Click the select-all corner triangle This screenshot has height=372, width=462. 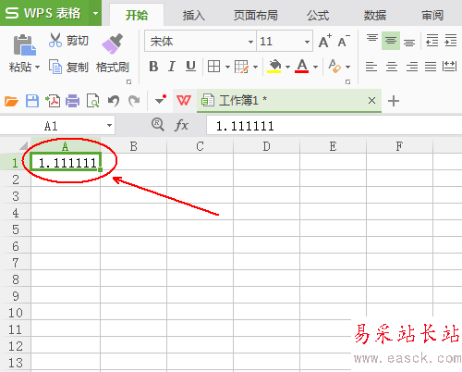coord(23,145)
